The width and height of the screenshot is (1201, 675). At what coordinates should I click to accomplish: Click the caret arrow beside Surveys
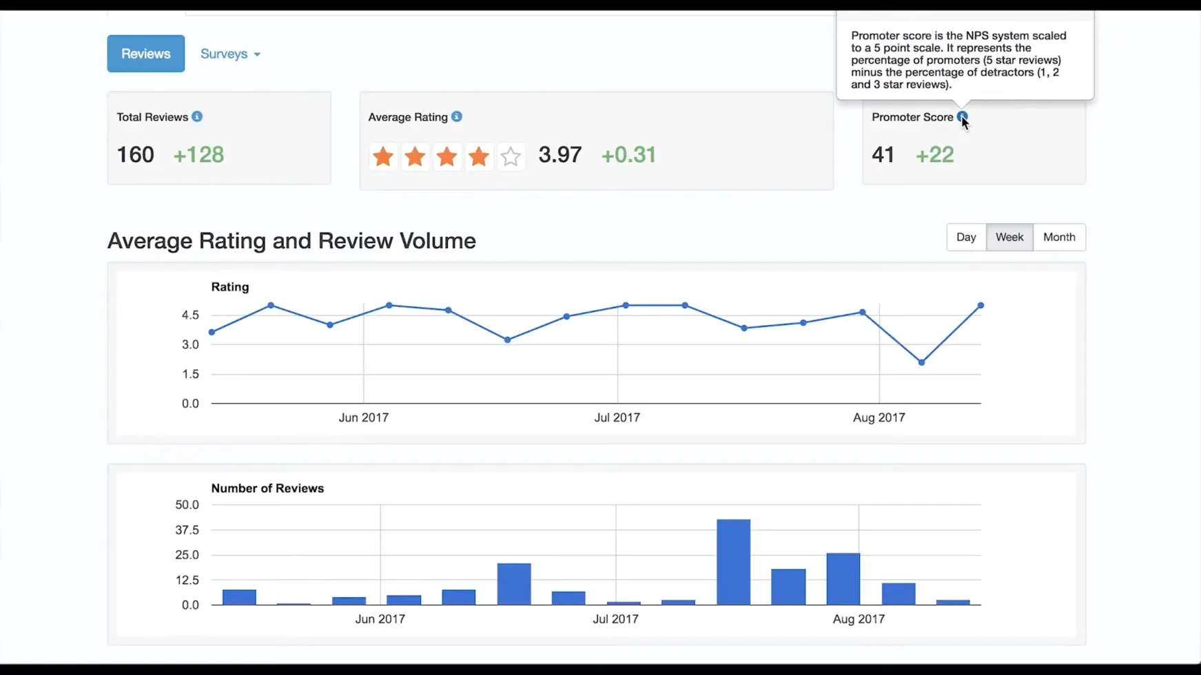(x=257, y=54)
